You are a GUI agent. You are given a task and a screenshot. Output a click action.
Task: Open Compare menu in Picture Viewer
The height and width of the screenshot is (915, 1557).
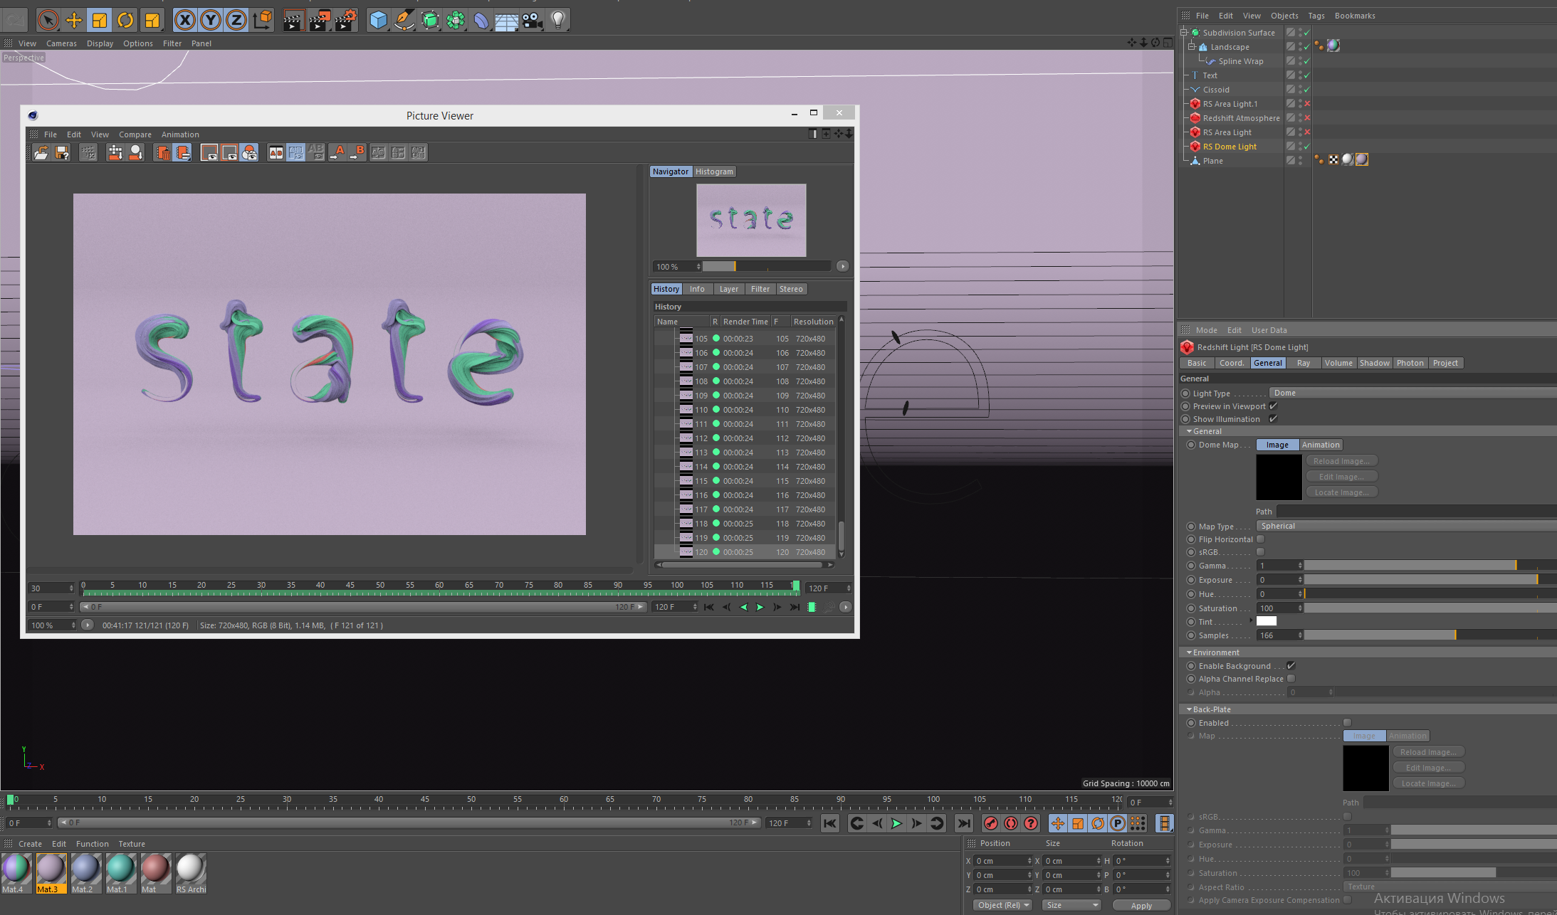pyautogui.click(x=135, y=134)
